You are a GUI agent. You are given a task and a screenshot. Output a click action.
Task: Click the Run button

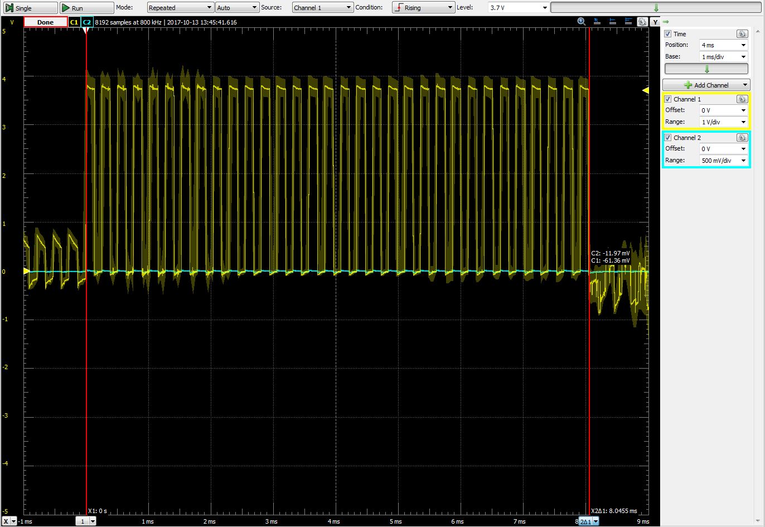pos(86,8)
